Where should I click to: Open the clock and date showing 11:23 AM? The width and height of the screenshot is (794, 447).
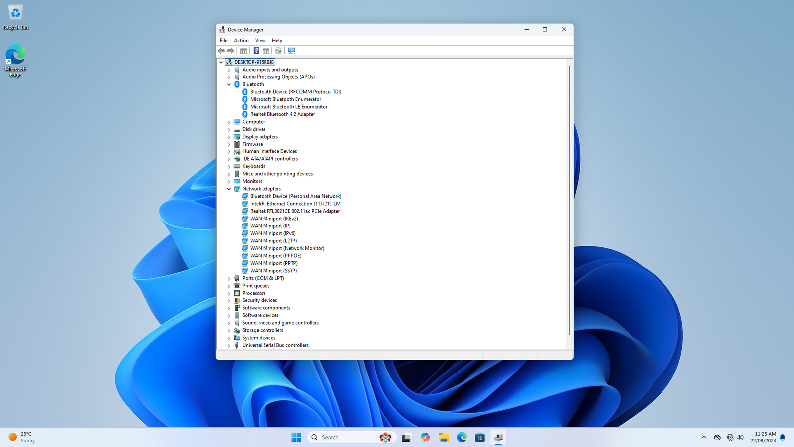coord(763,437)
